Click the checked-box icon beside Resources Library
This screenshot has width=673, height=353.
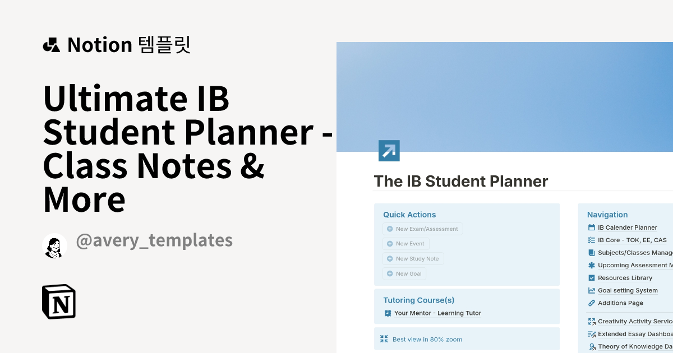pyautogui.click(x=591, y=277)
